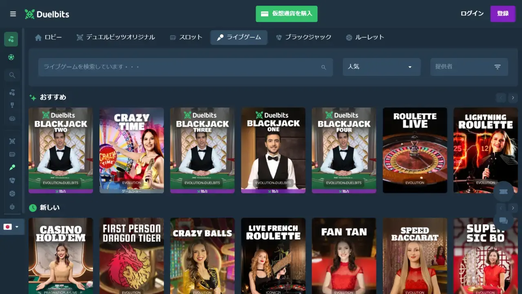Switch to the スロット tab
This screenshot has height=294, width=522.
pyautogui.click(x=186, y=38)
